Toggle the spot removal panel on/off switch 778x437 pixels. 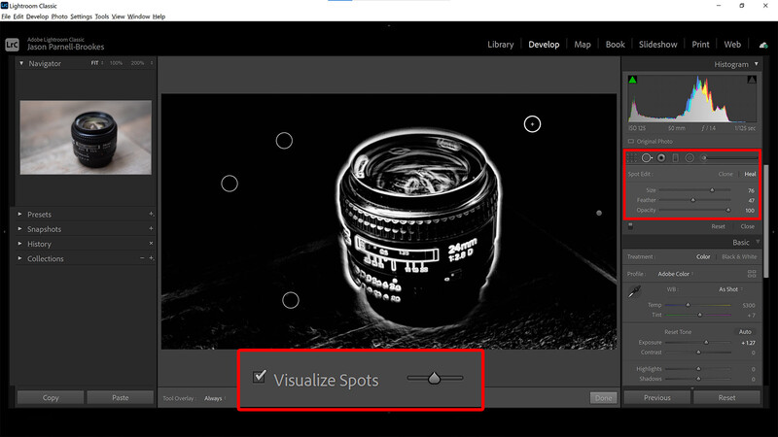(x=630, y=226)
